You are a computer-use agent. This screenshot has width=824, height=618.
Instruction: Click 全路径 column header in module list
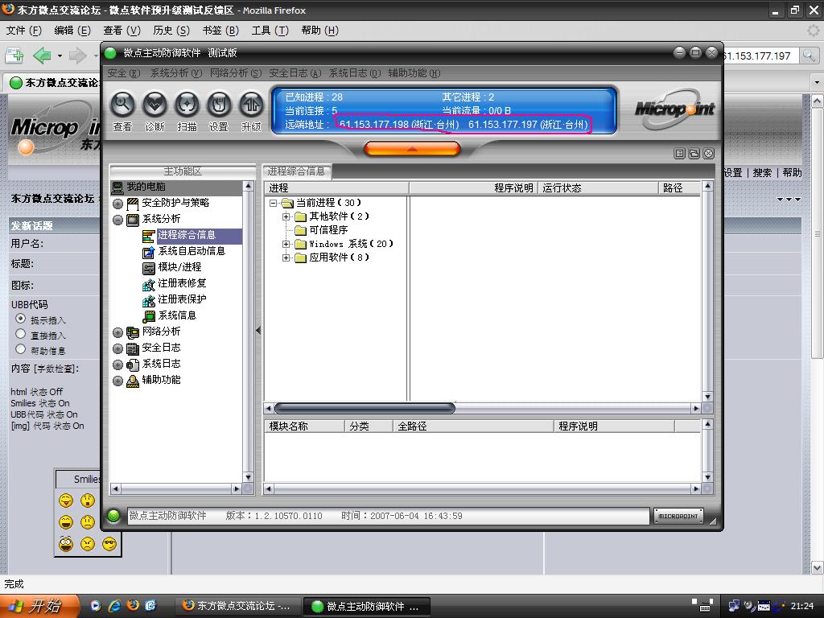click(473, 426)
